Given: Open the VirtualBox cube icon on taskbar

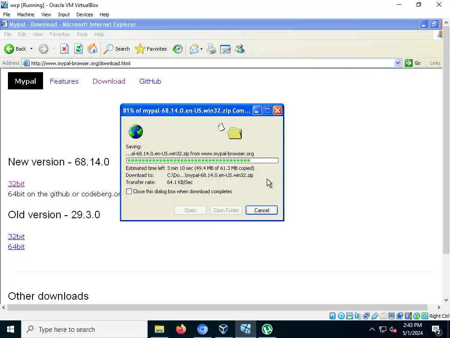Looking at the screenshot, I should pyautogui.click(x=223, y=329).
